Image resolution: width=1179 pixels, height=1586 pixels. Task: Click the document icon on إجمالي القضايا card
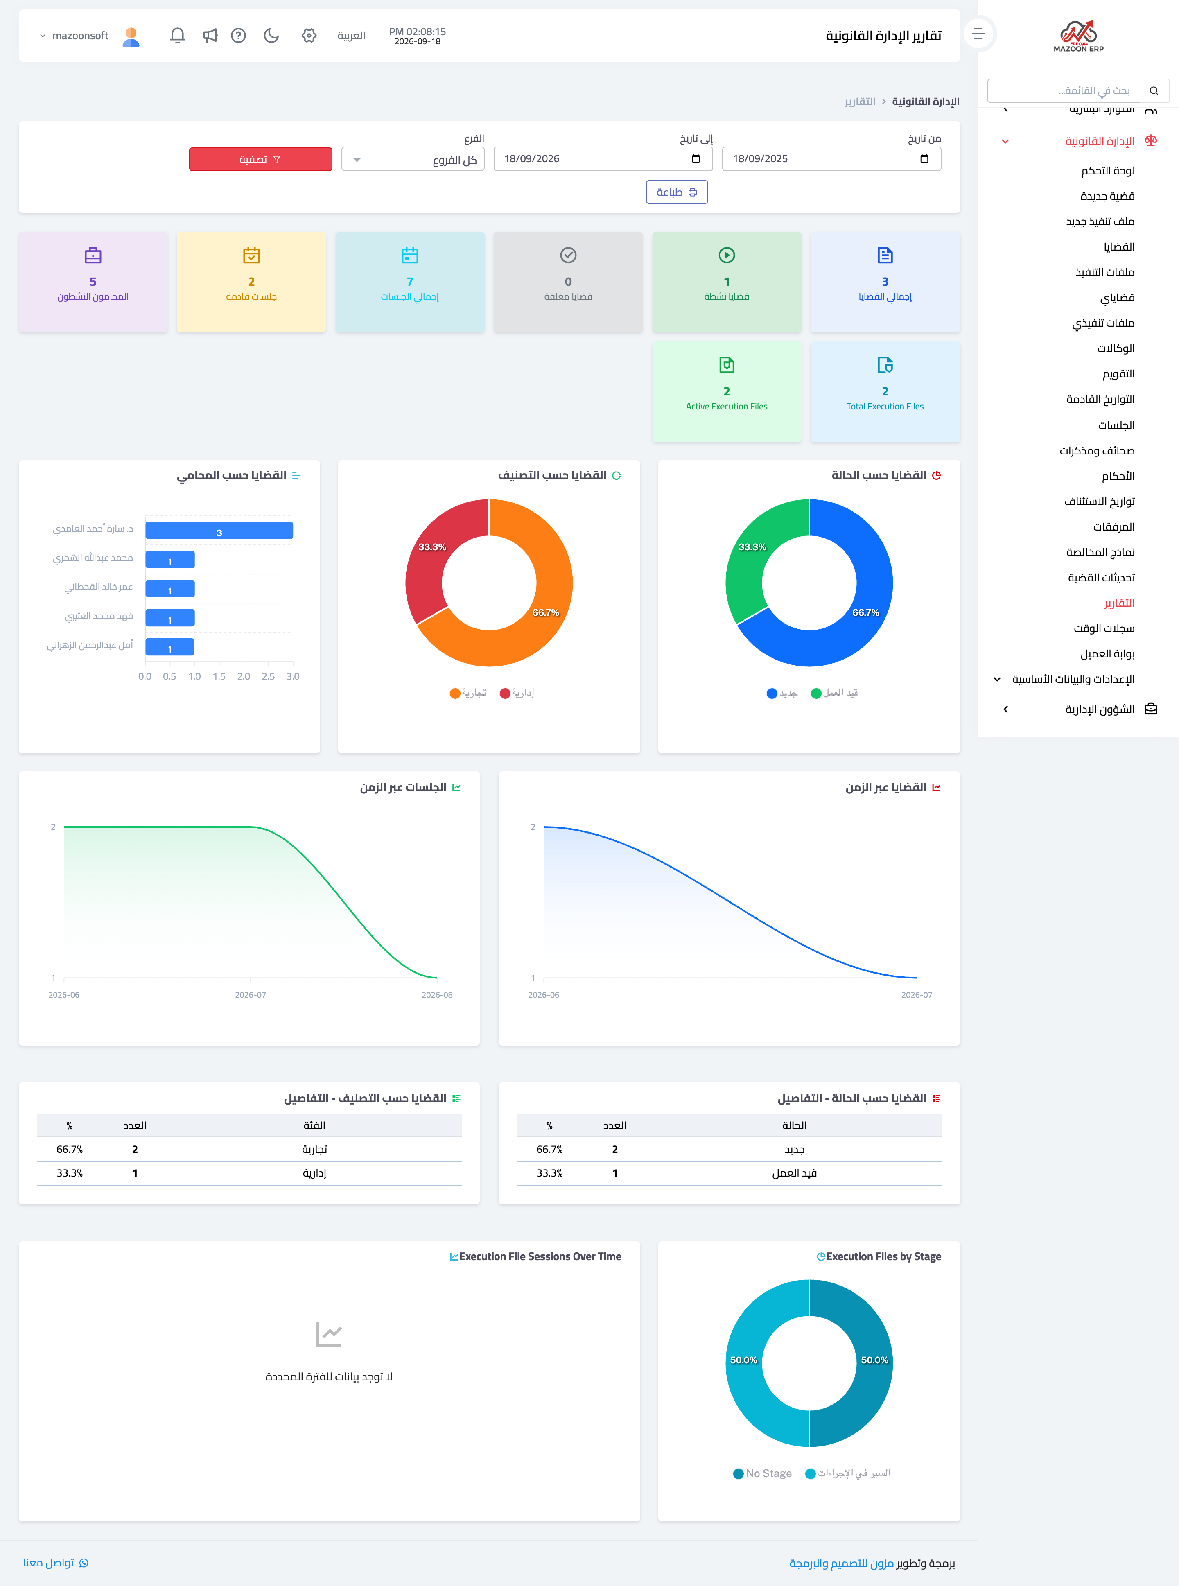coord(885,255)
